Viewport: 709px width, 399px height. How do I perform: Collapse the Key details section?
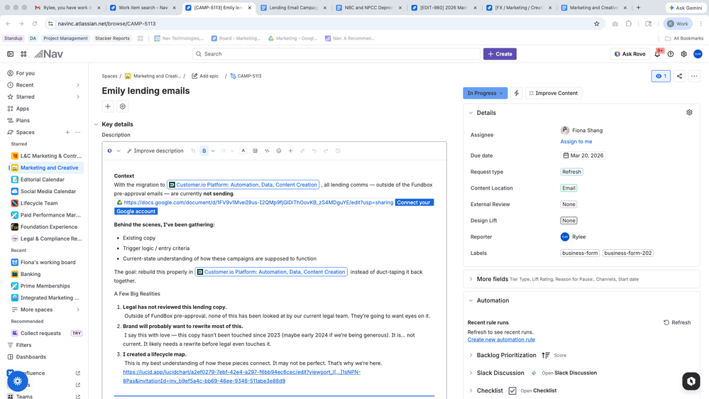click(96, 124)
